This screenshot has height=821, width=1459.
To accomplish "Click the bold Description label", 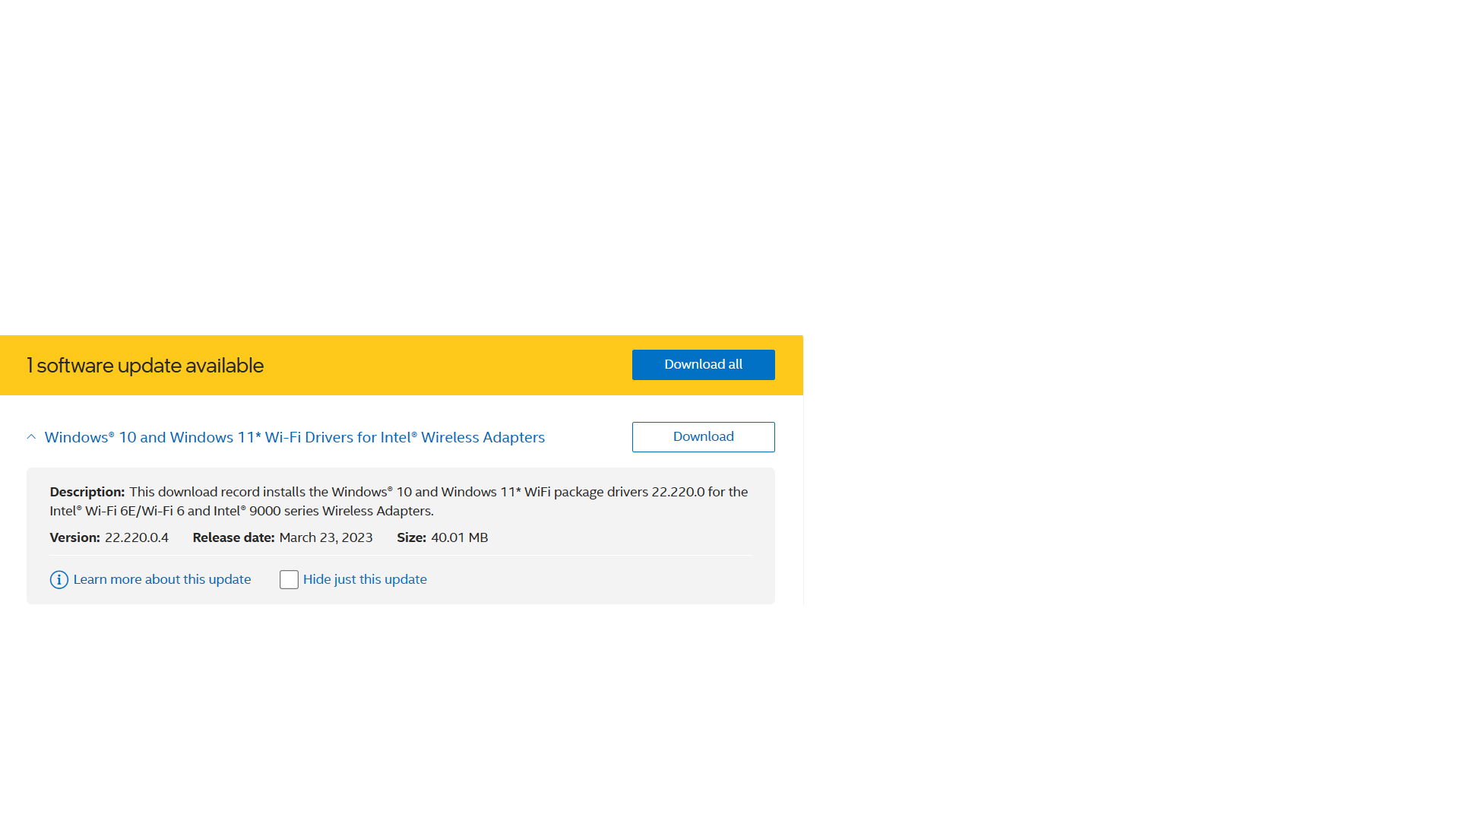I will [x=87, y=493].
